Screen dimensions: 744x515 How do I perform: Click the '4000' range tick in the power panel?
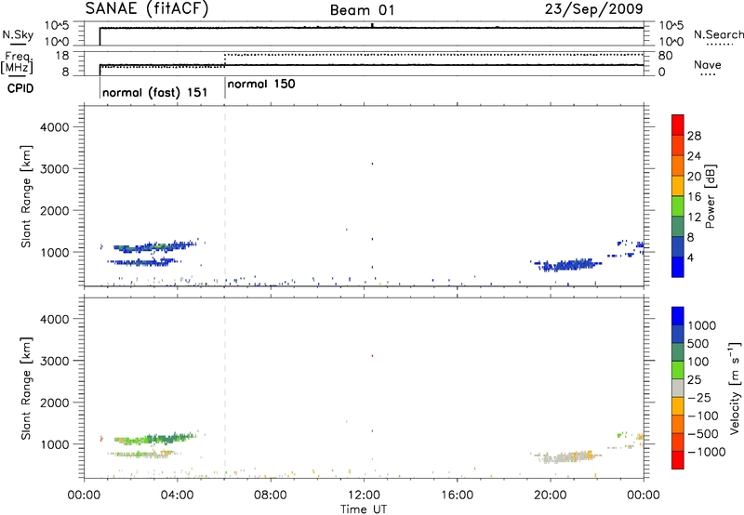55,127
